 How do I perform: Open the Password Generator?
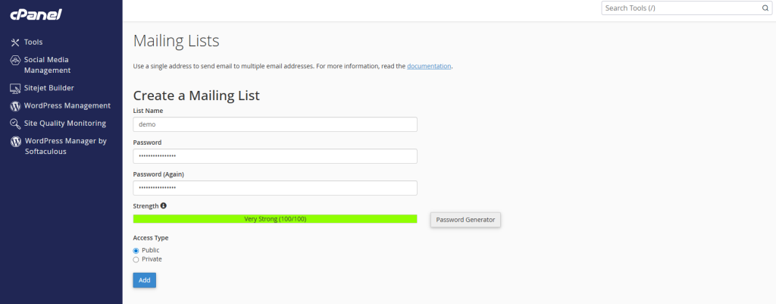click(x=466, y=220)
